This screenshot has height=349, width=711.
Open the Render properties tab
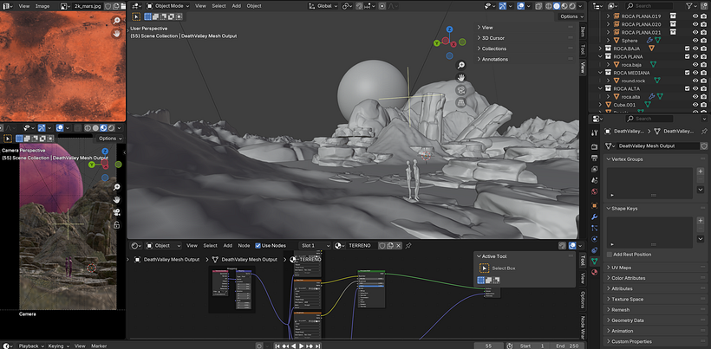coord(595,146)
